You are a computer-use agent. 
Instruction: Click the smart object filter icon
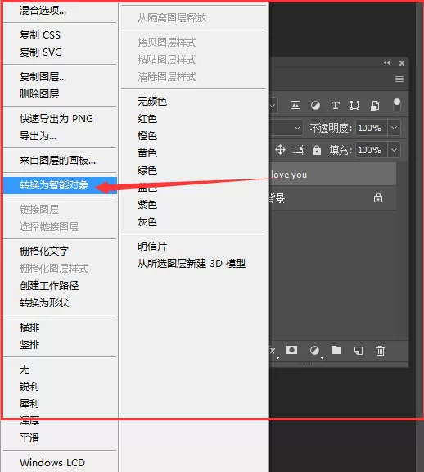click(375, 106)
